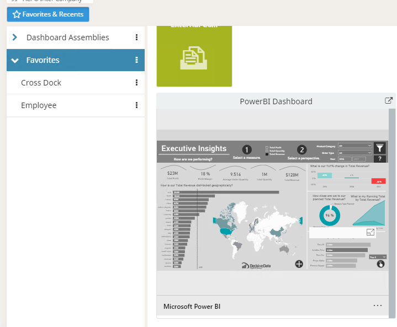Collapse the Favorites section chevron
Screen dimensions: 397x327
click(15, 60)
